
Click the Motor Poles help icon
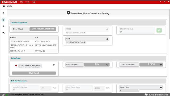(161, 88)
